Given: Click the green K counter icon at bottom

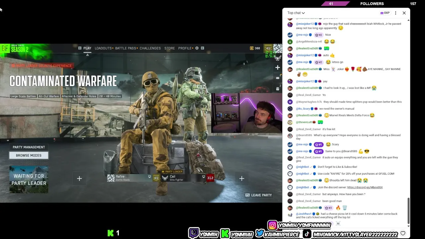Looking at the screenshot, I should [x=111, y=233].
